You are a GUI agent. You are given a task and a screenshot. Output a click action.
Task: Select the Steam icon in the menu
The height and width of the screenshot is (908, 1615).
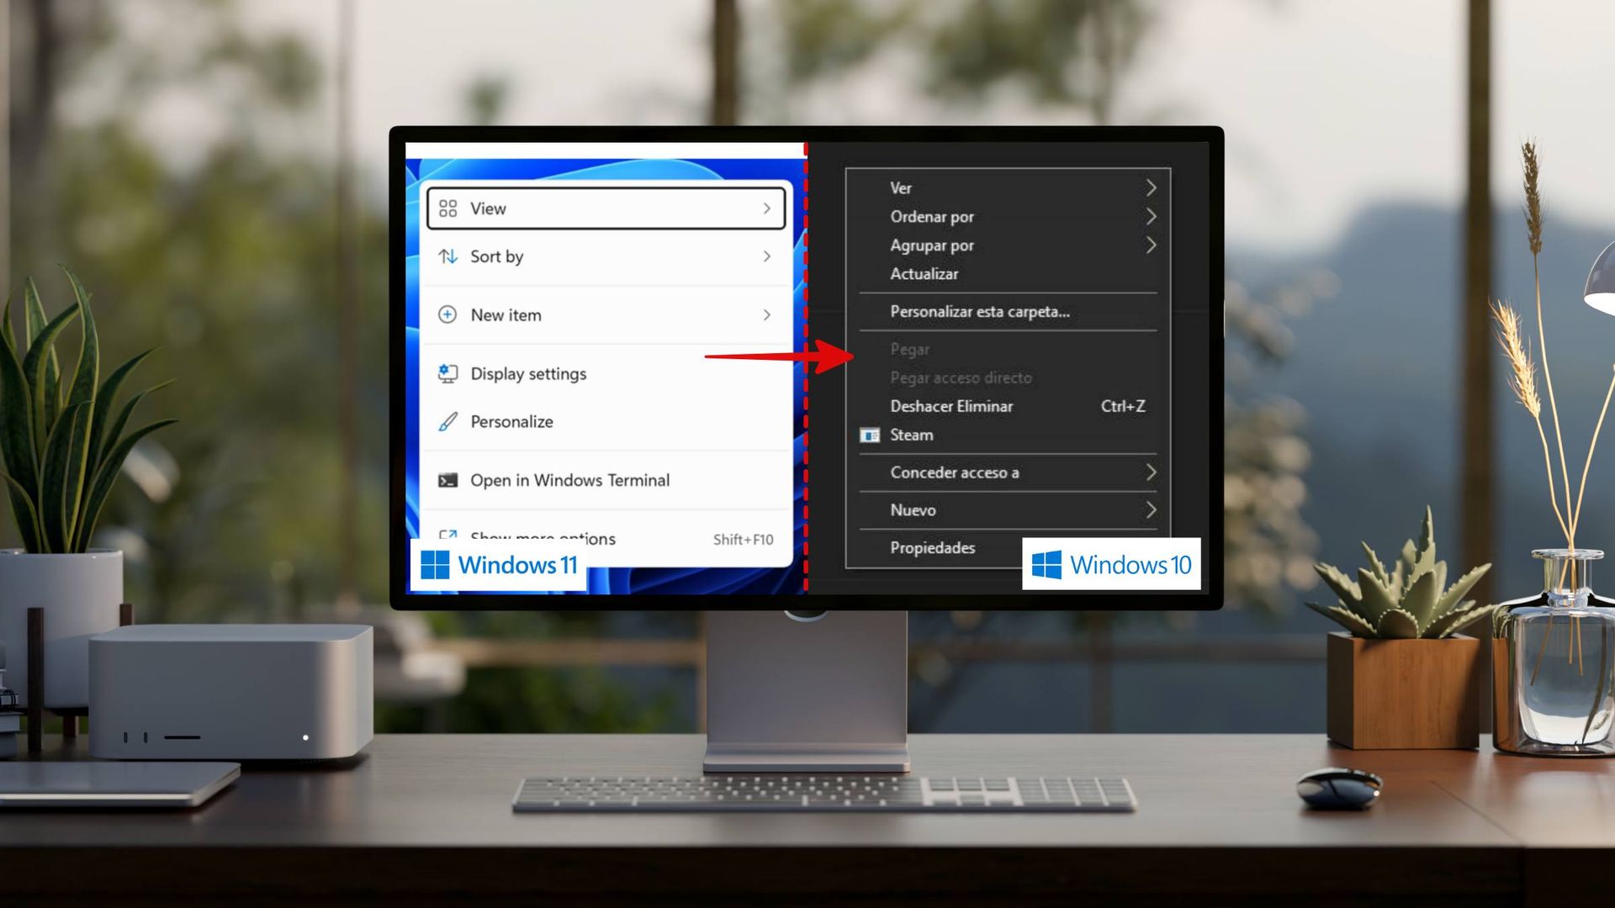click(871, 435)
